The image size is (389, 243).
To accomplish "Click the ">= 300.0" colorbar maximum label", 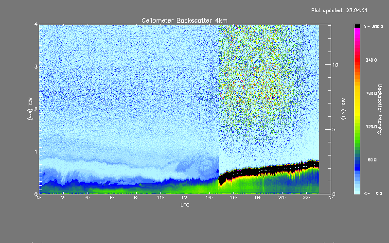I will coord(373,27).
